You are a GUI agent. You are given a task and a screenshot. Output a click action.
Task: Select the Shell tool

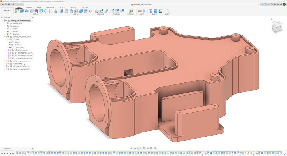pyautogui.click(x=76, y=11)
